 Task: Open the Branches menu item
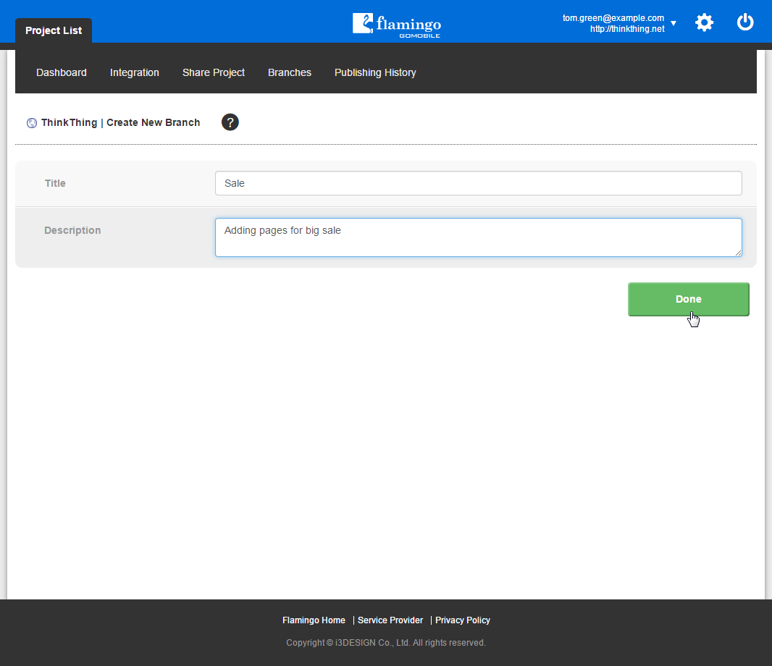(x=290, y=72)
